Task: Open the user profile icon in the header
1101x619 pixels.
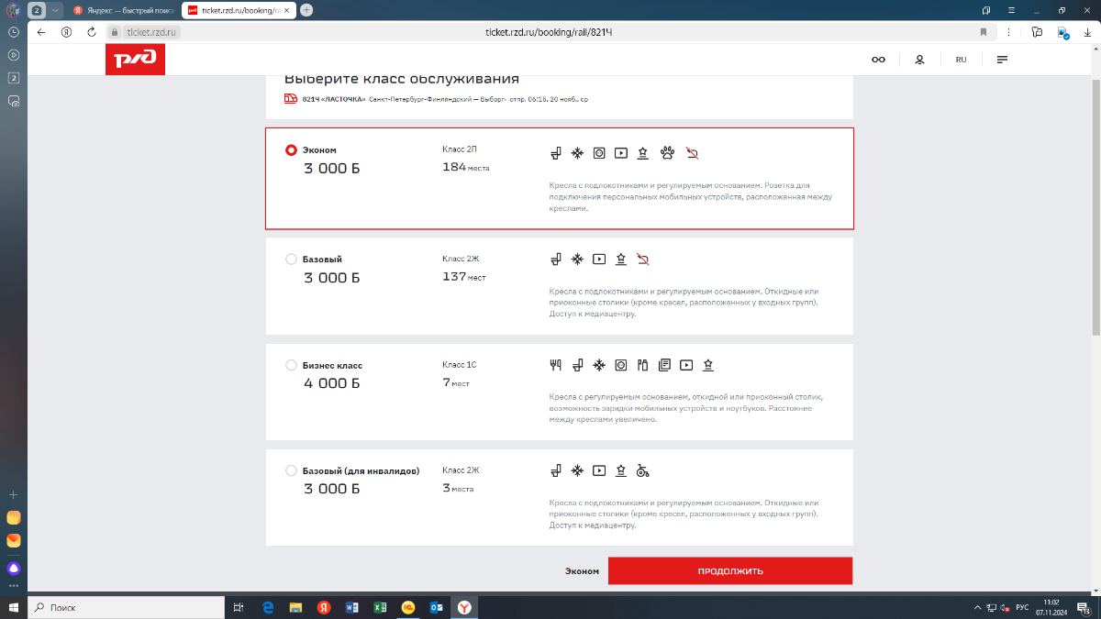Action: tap(919, 60)
